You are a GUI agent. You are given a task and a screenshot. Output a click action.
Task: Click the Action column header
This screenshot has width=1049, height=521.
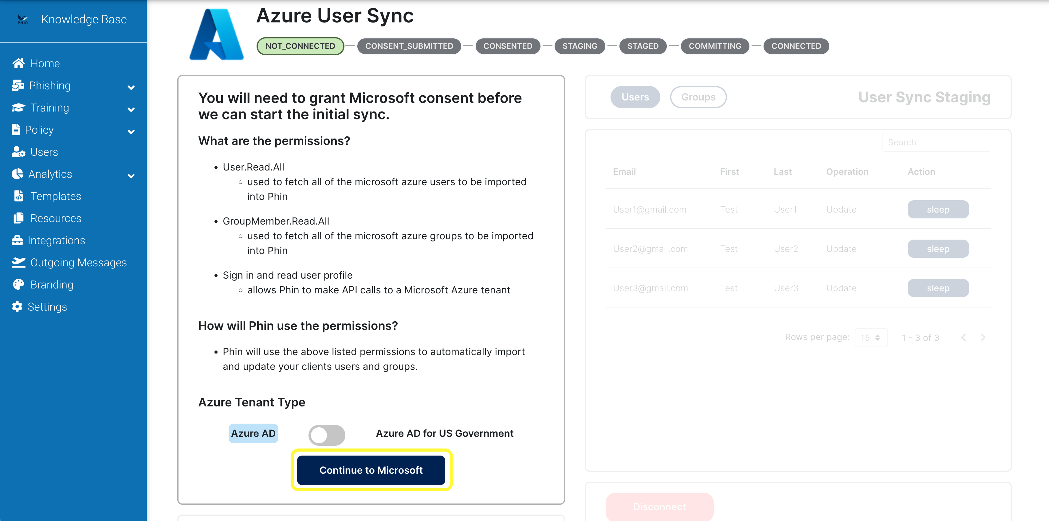[x=921, y=171]
